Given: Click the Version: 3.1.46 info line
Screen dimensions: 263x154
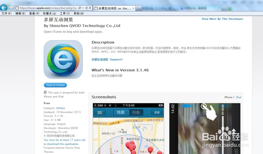Looking at the screenshot, I should (53, 116).
